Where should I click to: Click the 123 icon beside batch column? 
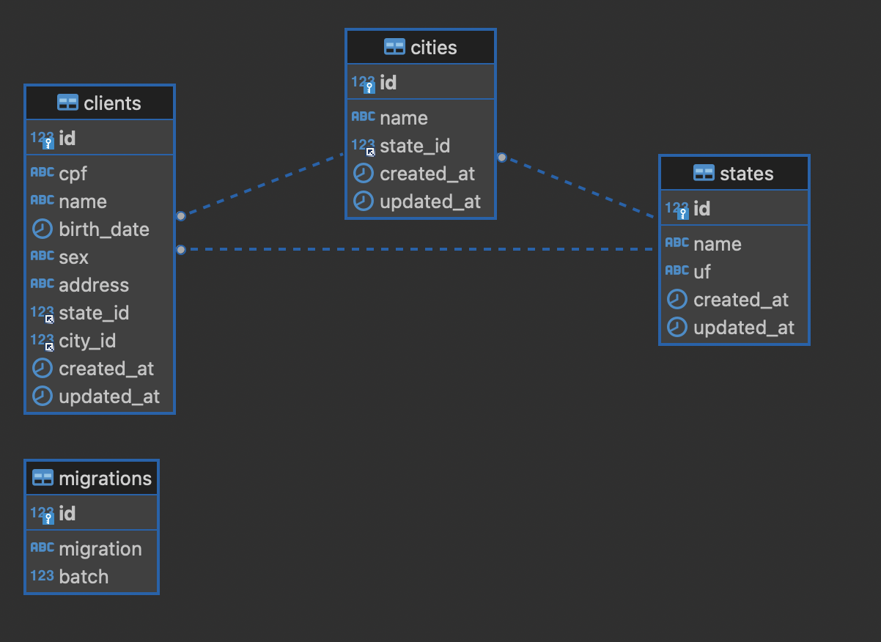click(x=43, y=575)
